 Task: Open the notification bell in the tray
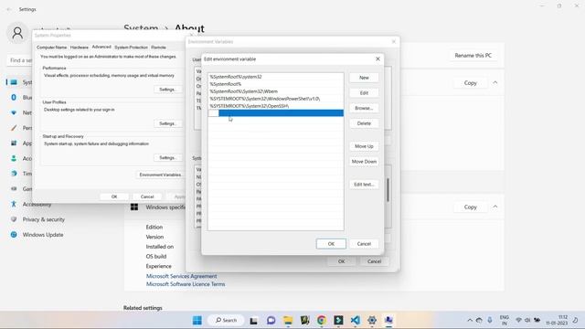(x=576, y=320)
